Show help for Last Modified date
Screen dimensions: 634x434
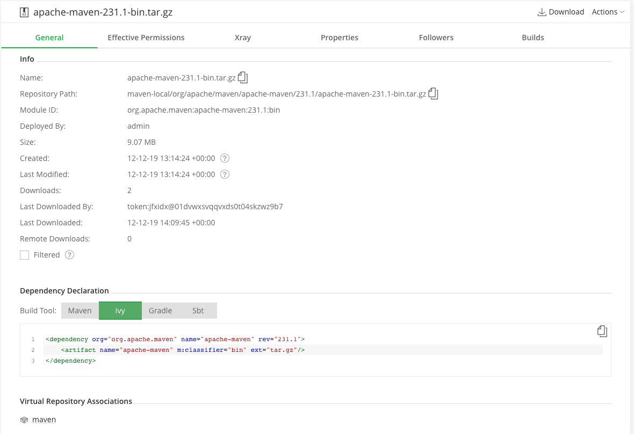225,174
